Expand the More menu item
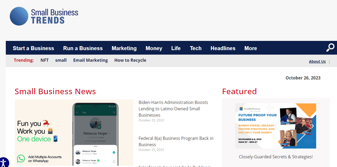 250,48
